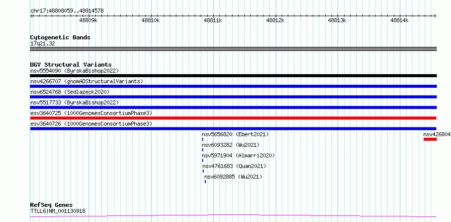Click the small nsv4761683 Quan2021 marker
Image resolution: width=451 pixels, height=222 pixels.
(203, 171)
